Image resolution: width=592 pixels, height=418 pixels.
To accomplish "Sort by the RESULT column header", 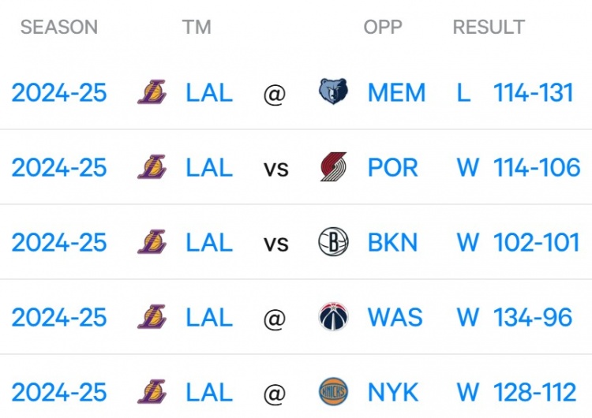I will coord(489,27).
